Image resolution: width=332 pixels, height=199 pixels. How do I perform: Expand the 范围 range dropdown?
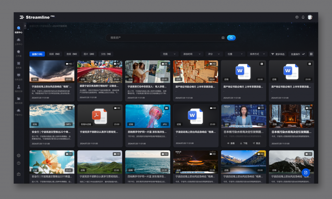(169, 54)
